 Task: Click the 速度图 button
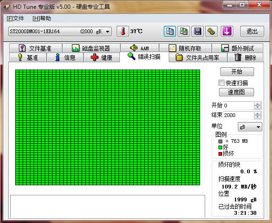click(236, 92)
